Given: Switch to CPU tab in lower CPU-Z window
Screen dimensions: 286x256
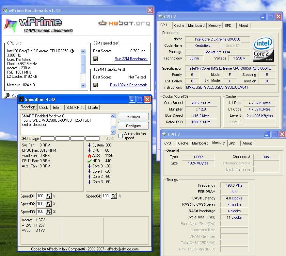Looking at the screenshot, I should coord(167,143).
